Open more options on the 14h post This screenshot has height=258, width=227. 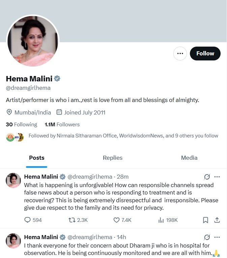(x=217, y=237)
